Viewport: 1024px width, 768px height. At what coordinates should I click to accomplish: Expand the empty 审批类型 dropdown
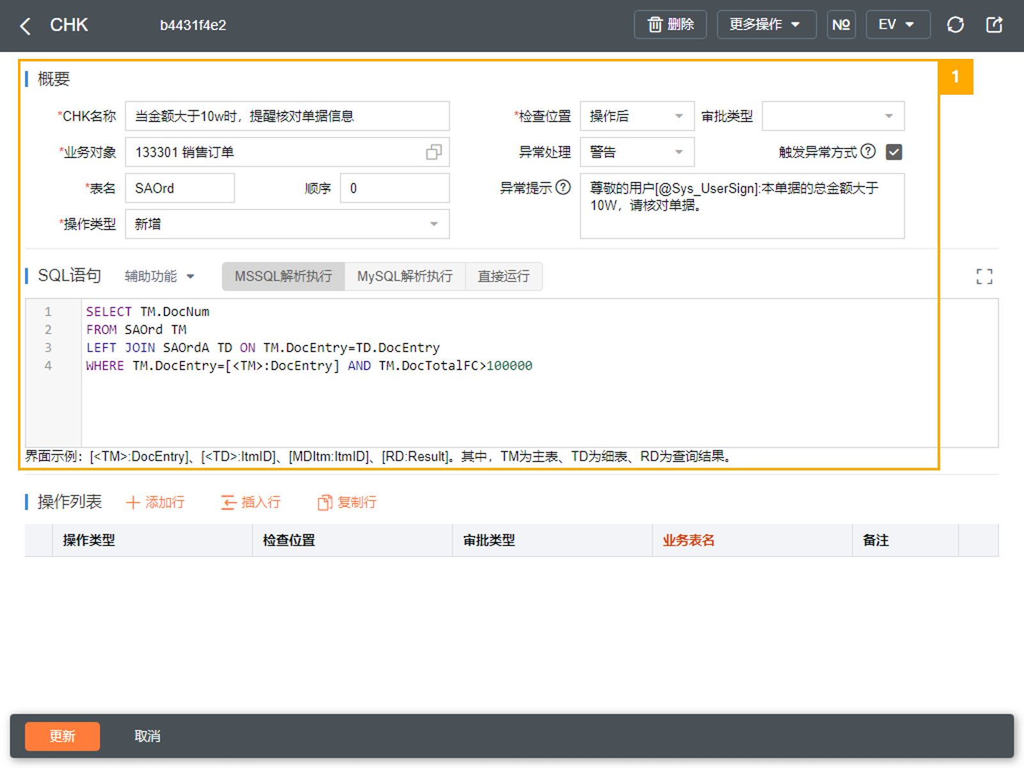point(833,116)
